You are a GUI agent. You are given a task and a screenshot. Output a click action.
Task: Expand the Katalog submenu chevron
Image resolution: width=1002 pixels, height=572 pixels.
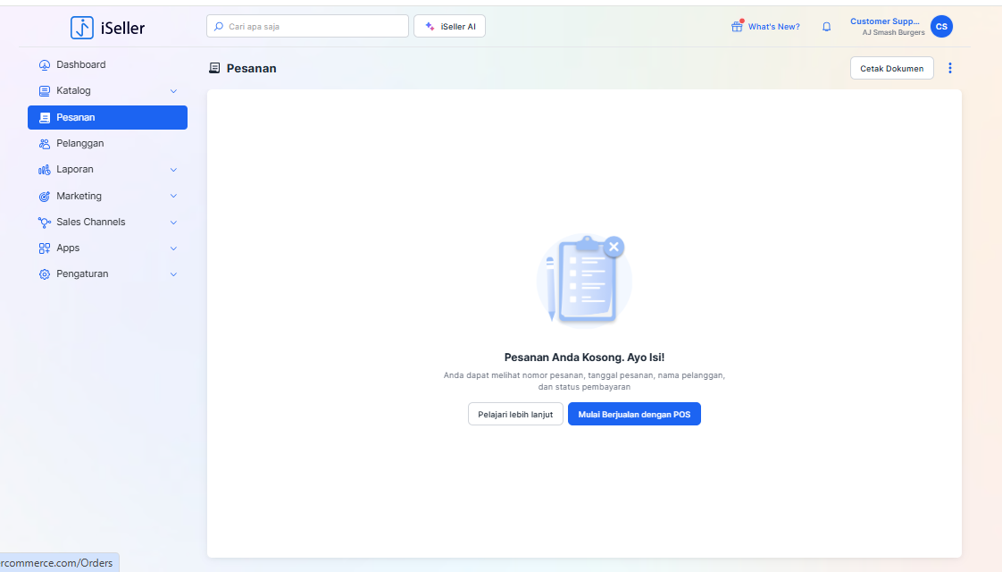click(173, 91)
